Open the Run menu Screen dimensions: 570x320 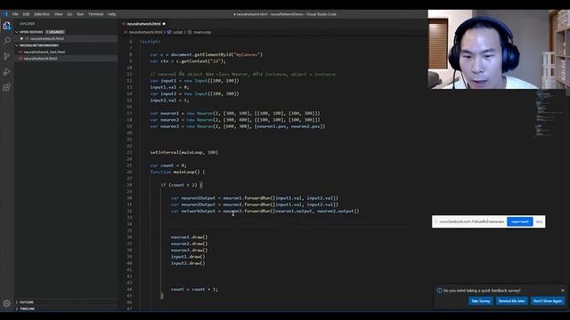[x=80, y=14]
